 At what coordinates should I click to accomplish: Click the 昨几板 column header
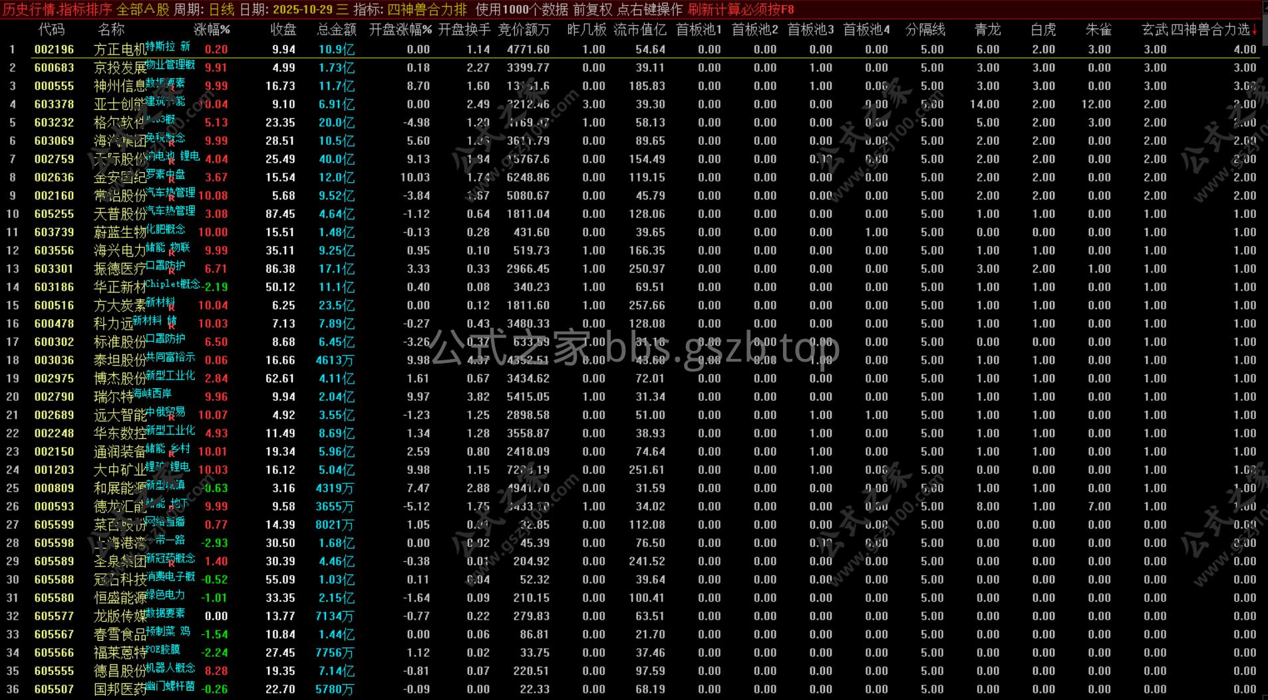pos(587,29)
